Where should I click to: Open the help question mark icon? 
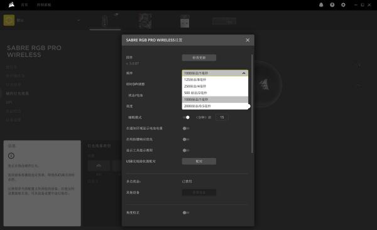tap(332, 5)
